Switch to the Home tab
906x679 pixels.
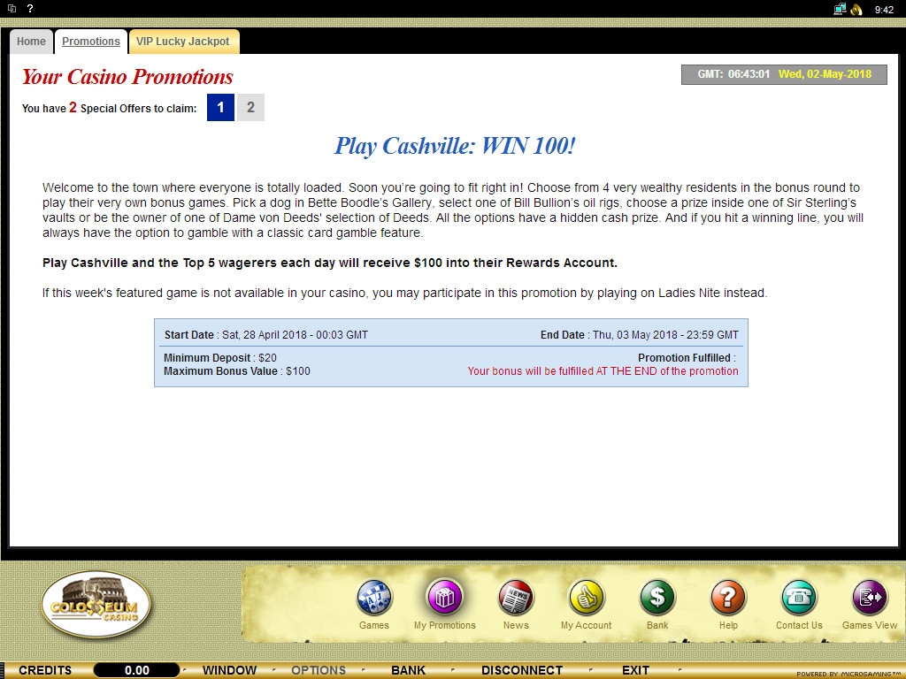click(x=31, y=42)
